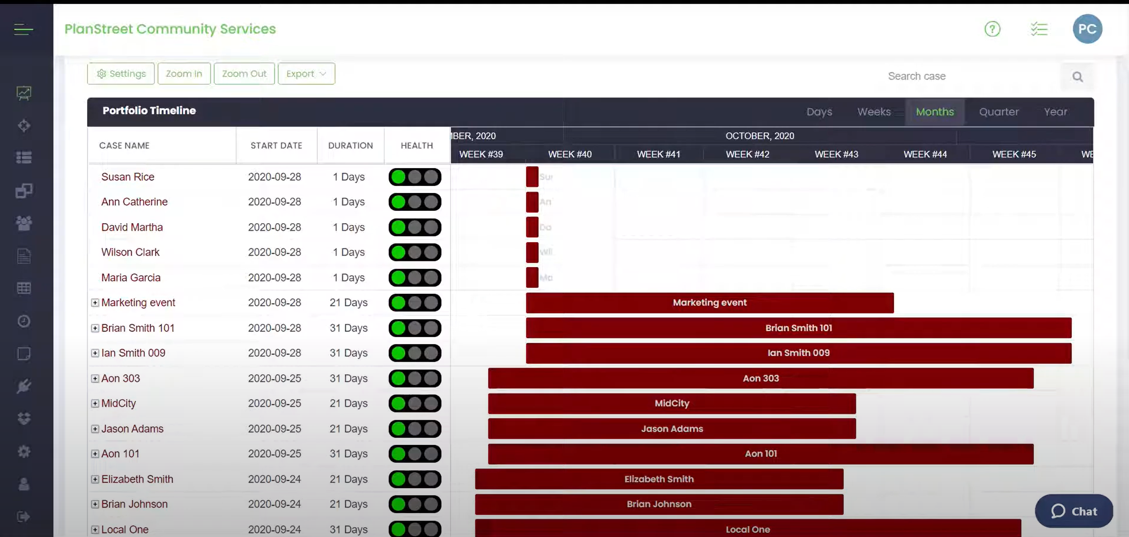Expand the Jason Adams case row
The height and width of the screenshot is (537, 1129).
(95, 429)
